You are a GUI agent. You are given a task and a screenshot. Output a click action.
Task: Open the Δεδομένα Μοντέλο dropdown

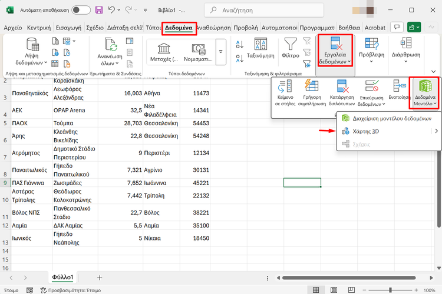425,93
